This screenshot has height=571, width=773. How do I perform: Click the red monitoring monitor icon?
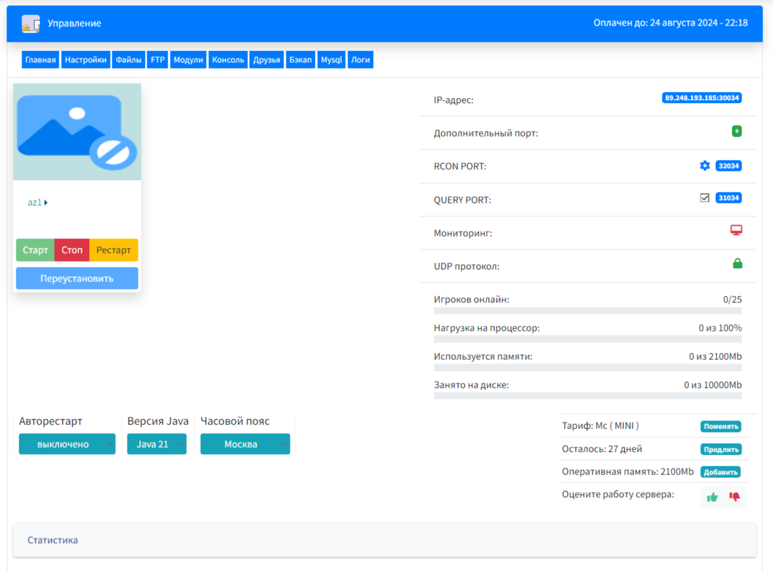pos(736,230)
